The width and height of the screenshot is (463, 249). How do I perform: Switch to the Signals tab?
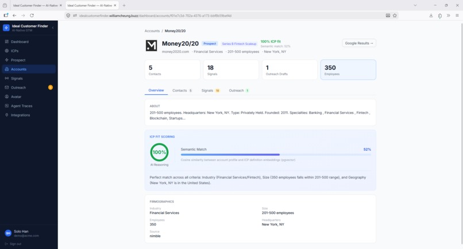pyautogui.click(x=211, y=90)
